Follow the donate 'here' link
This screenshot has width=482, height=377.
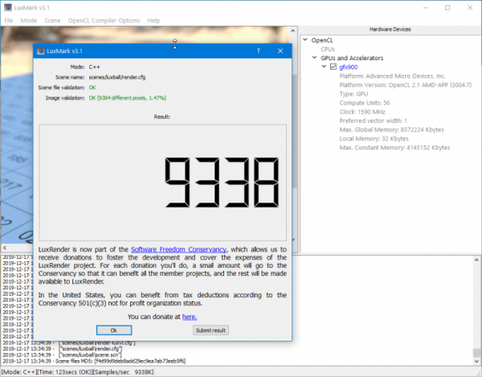[x=189, y=318]
